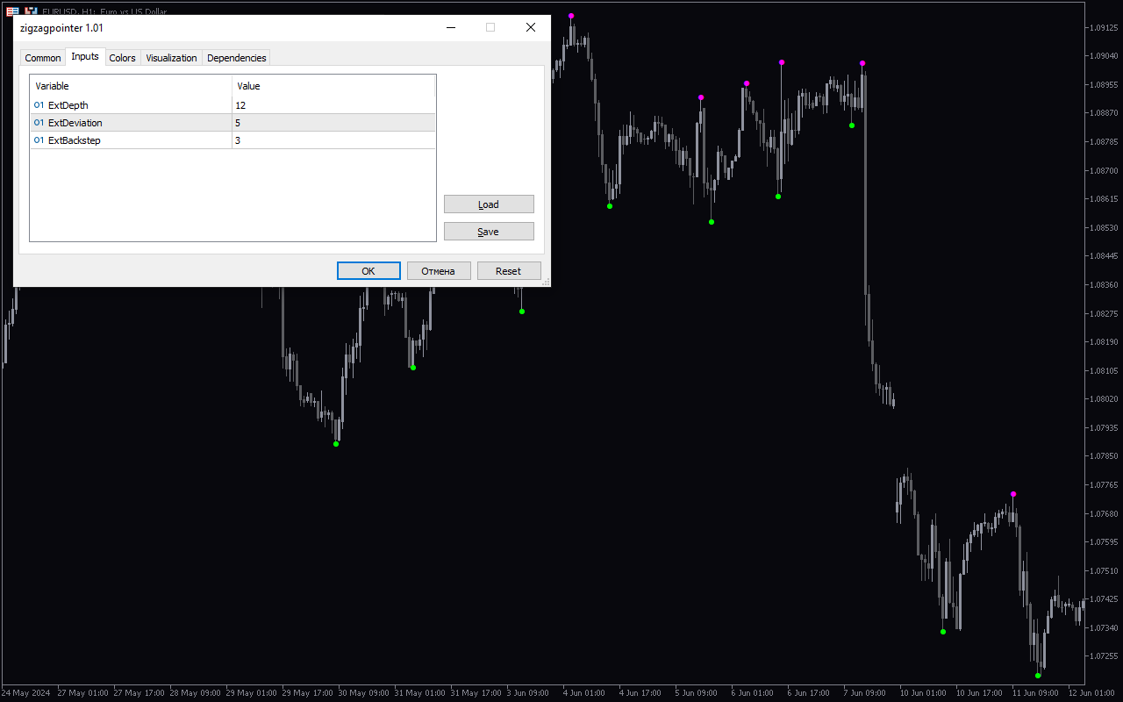Close the zigzagpointer dialog window
Viewport: 1123px width, 702px height.
pyautogui.click(x=531, y=27)
